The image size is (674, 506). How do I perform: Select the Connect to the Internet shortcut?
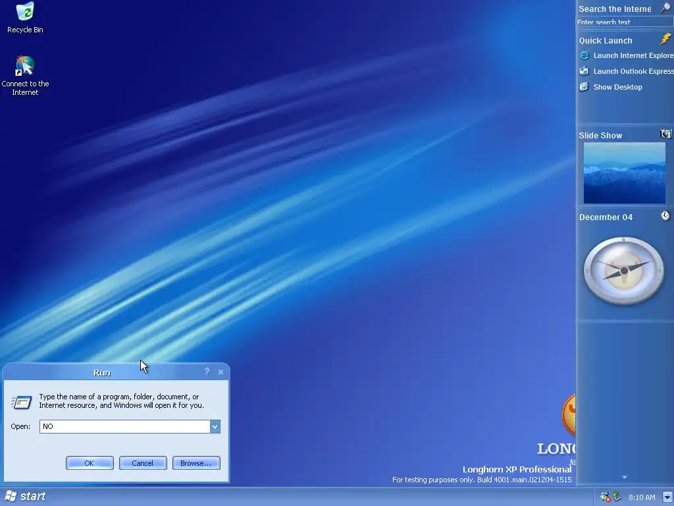click(x=25, y=76)
